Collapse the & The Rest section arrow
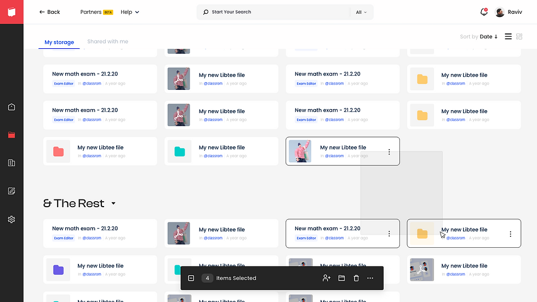This screenshot has height=302, width=537. (113, 203)
